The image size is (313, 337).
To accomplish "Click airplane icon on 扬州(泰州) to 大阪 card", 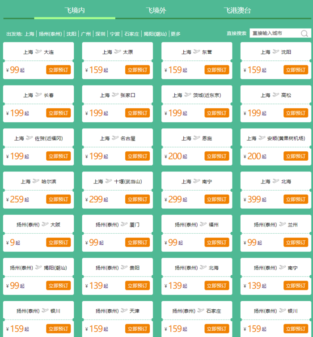I will 45,225.
